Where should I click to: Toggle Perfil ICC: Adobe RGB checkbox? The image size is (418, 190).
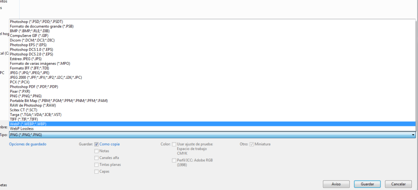click(x=174, y=161)
